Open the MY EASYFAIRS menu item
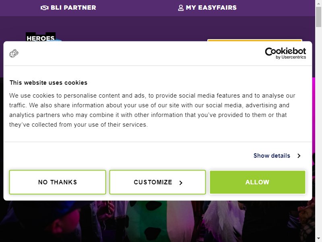Screen dimensions: 322x242 click(x=207, y=8)
